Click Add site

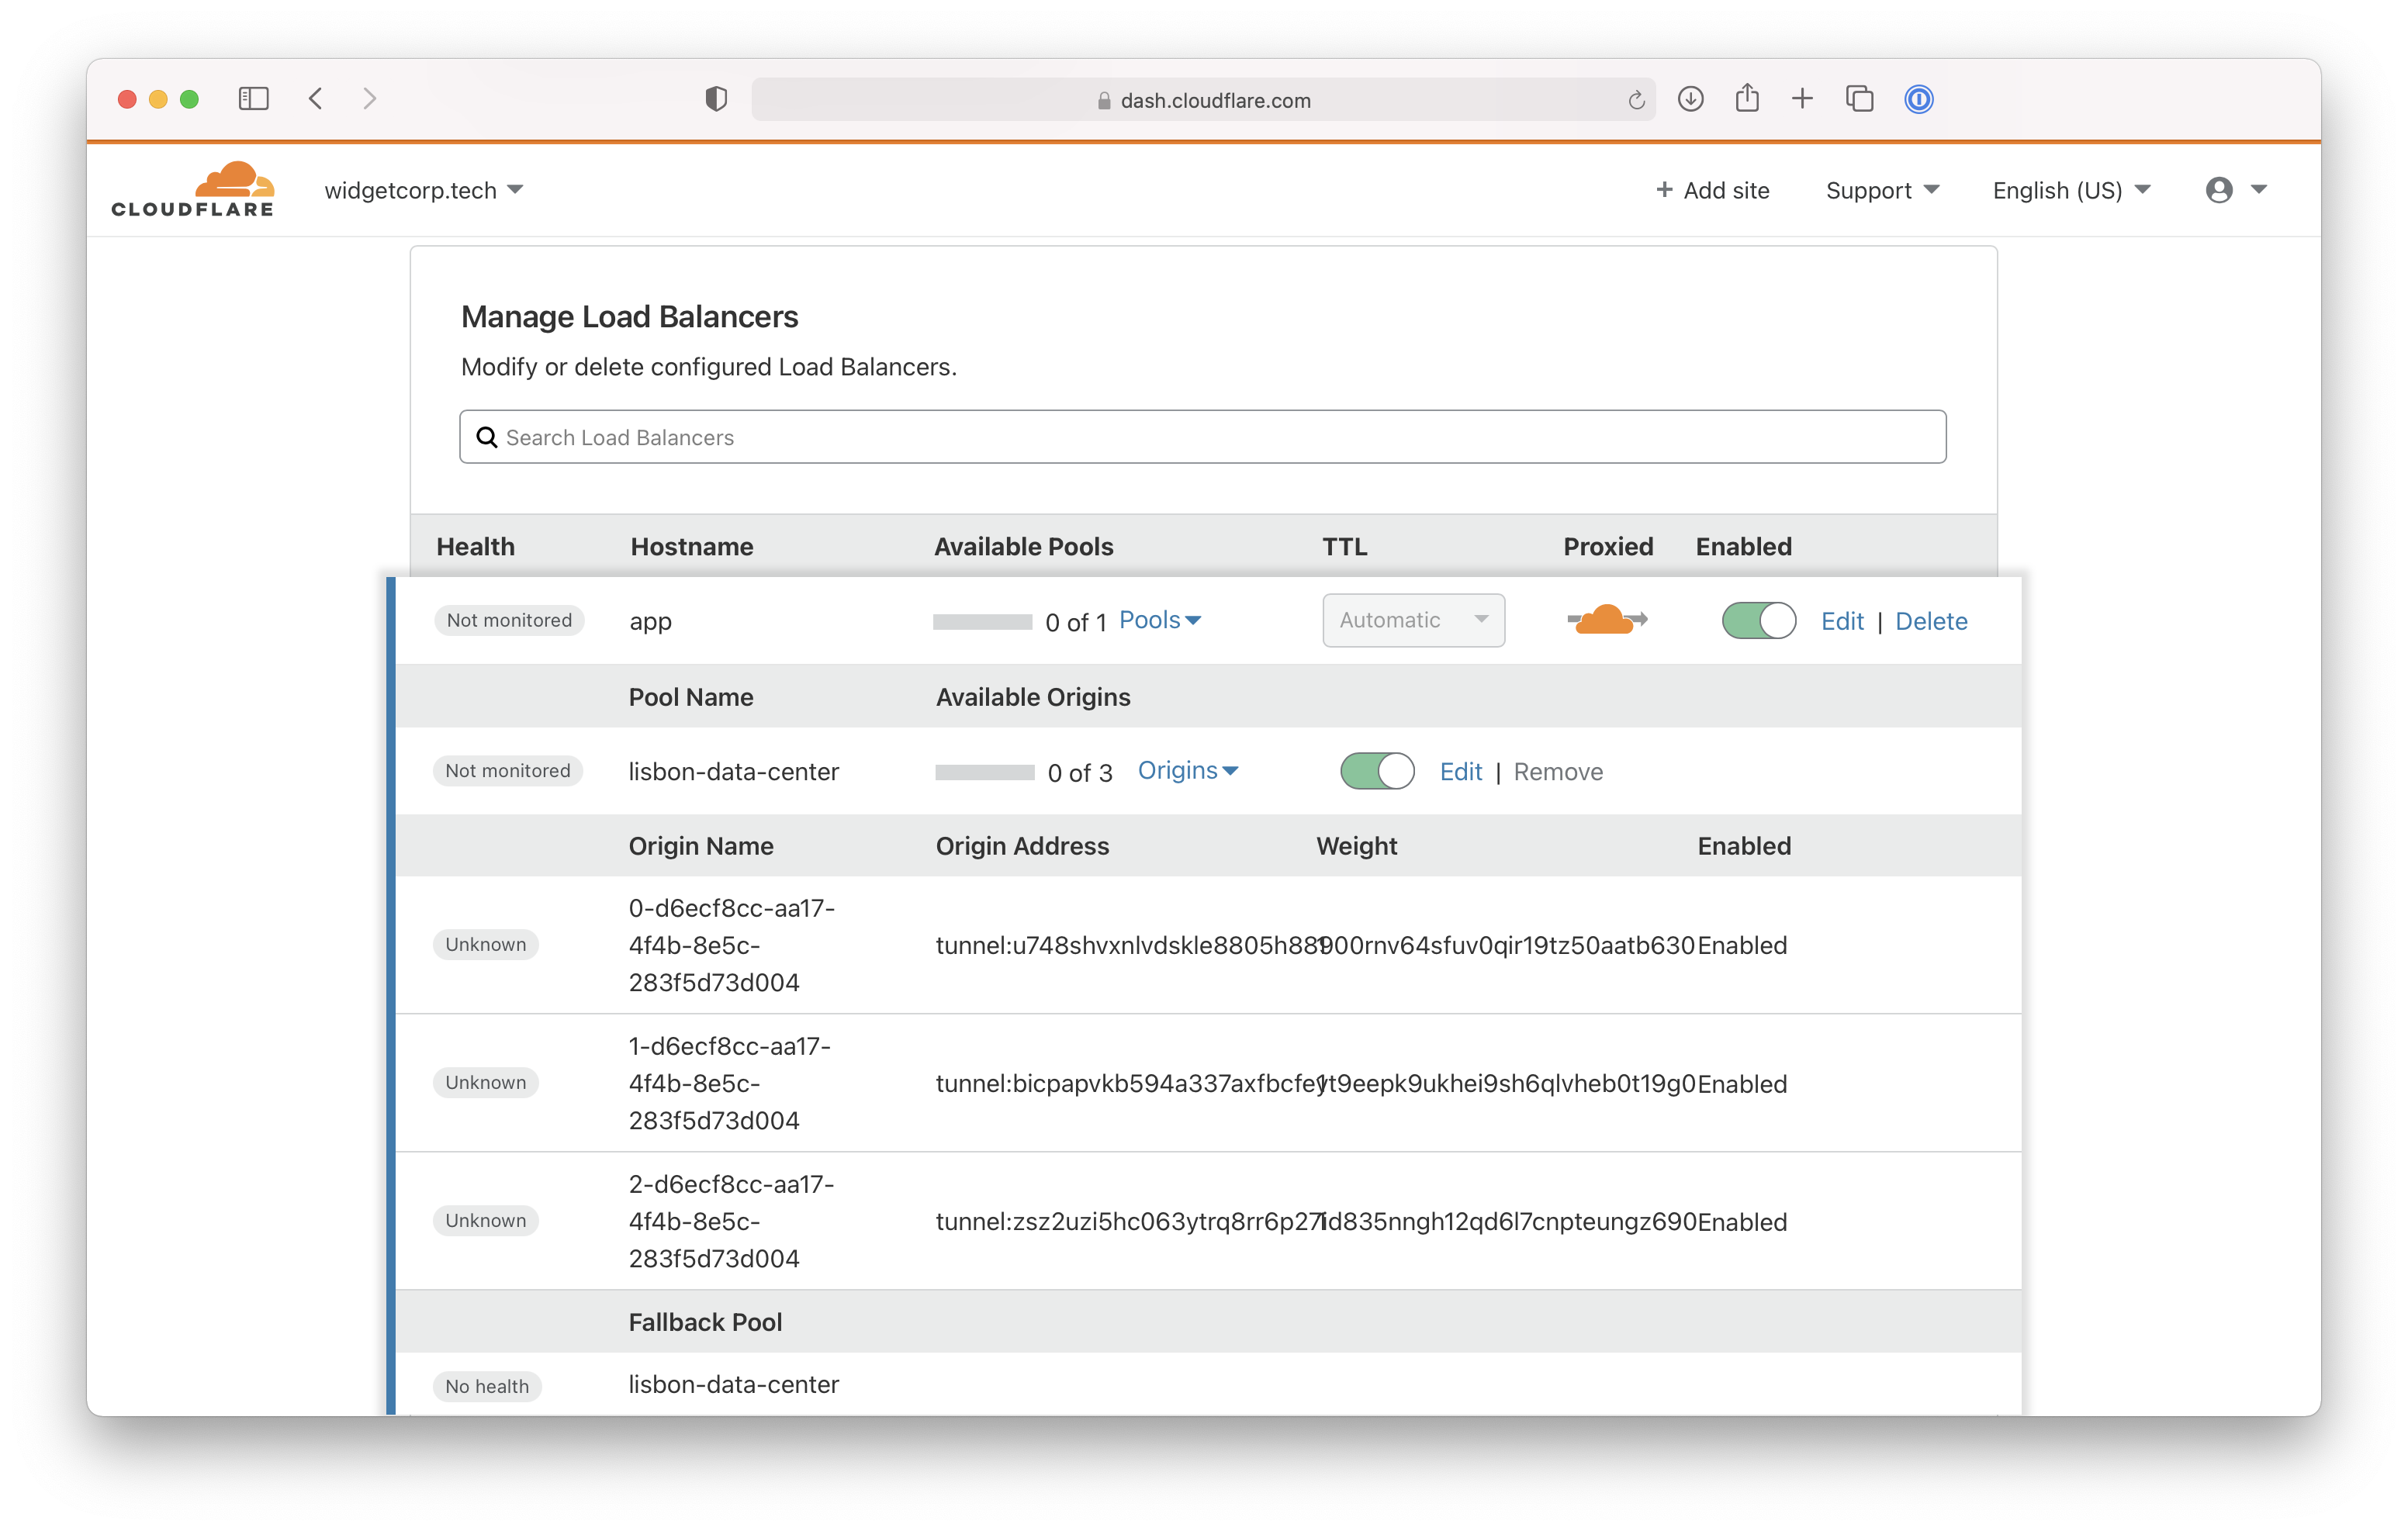(1712, 190)
